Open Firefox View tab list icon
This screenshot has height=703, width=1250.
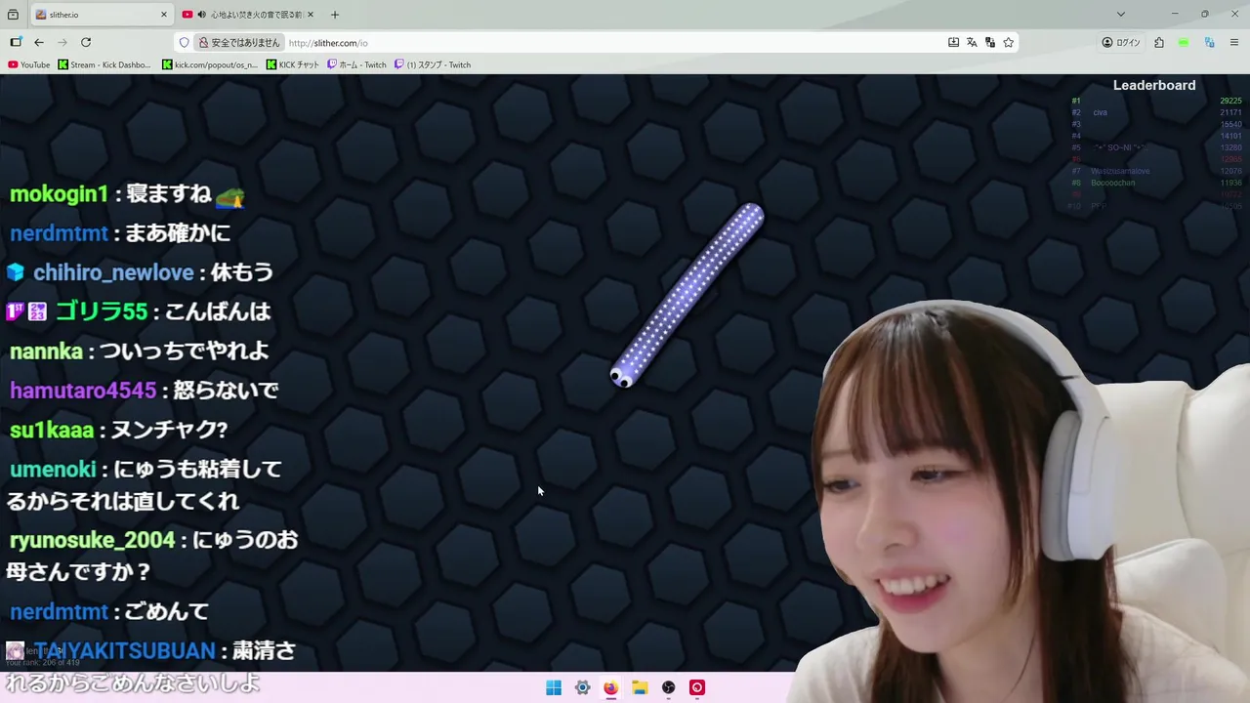14,15
